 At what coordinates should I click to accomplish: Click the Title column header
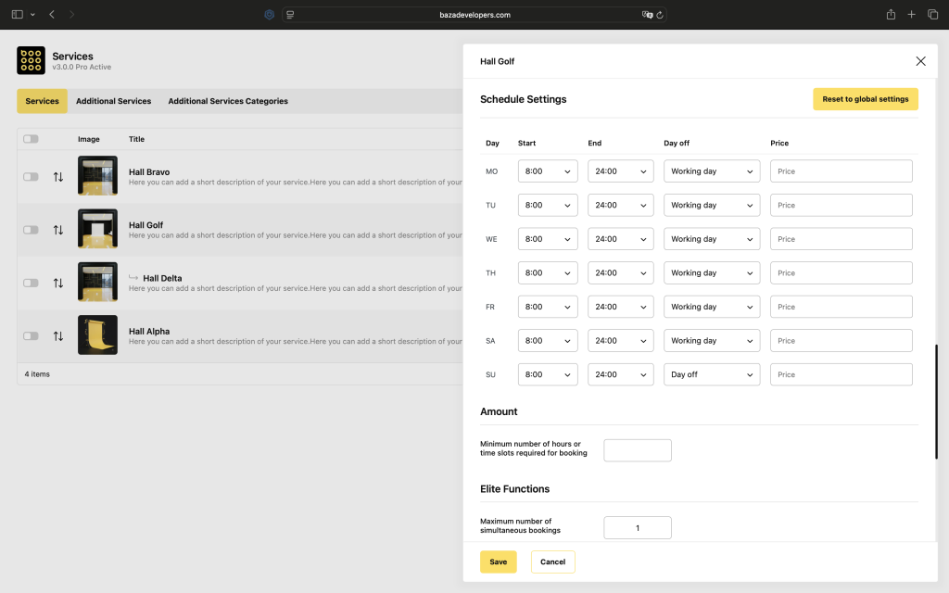(x=136, y=139)
